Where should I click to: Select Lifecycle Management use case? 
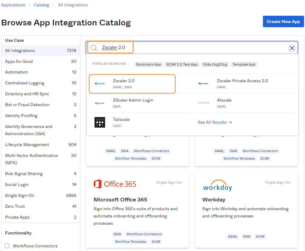[27, 145]
